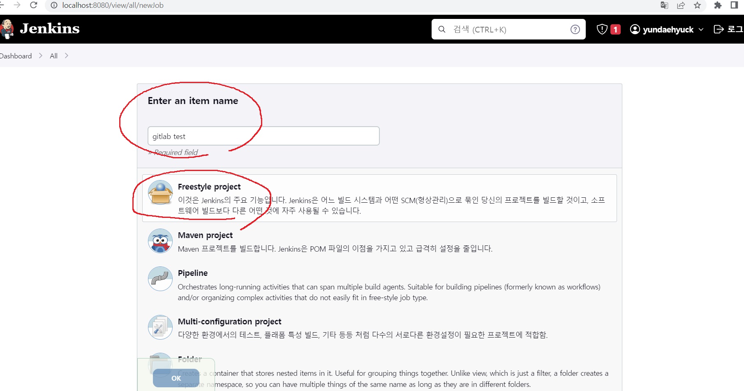
Task: Open the browser extensions puzzle icon
Action: (718, 5)
